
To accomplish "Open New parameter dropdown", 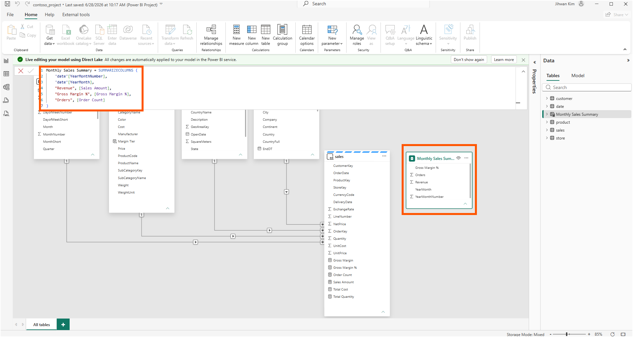I will (x=332, y=35).
